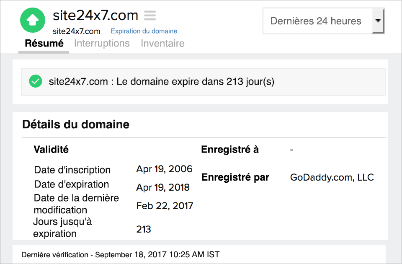Click the dropdown arrow on the time period selector
This screenshot has width=402, height=264.
[x=379, y=21]
